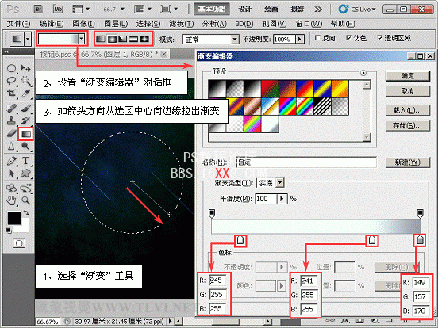Screen dimensions: 438x328
Task: Expand more workspaces chevron
Action: 318,10
